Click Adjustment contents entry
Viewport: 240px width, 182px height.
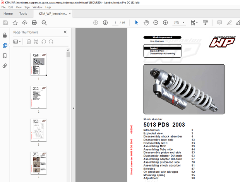point(151,178)
